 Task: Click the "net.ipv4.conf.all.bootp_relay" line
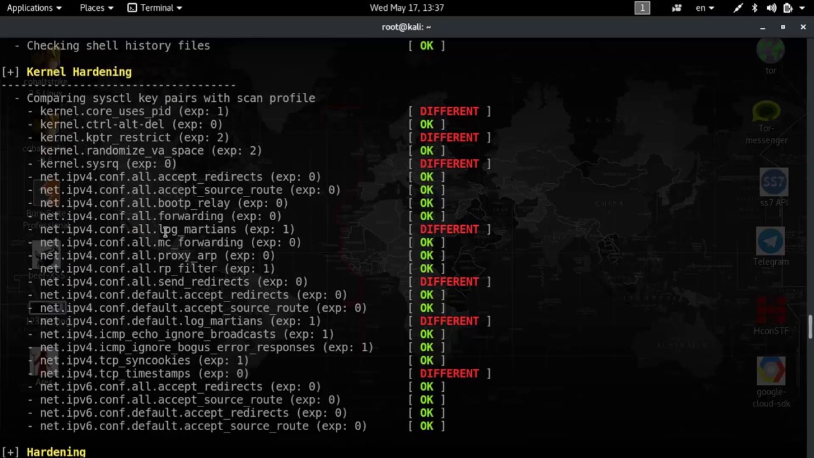pos(164,203)
